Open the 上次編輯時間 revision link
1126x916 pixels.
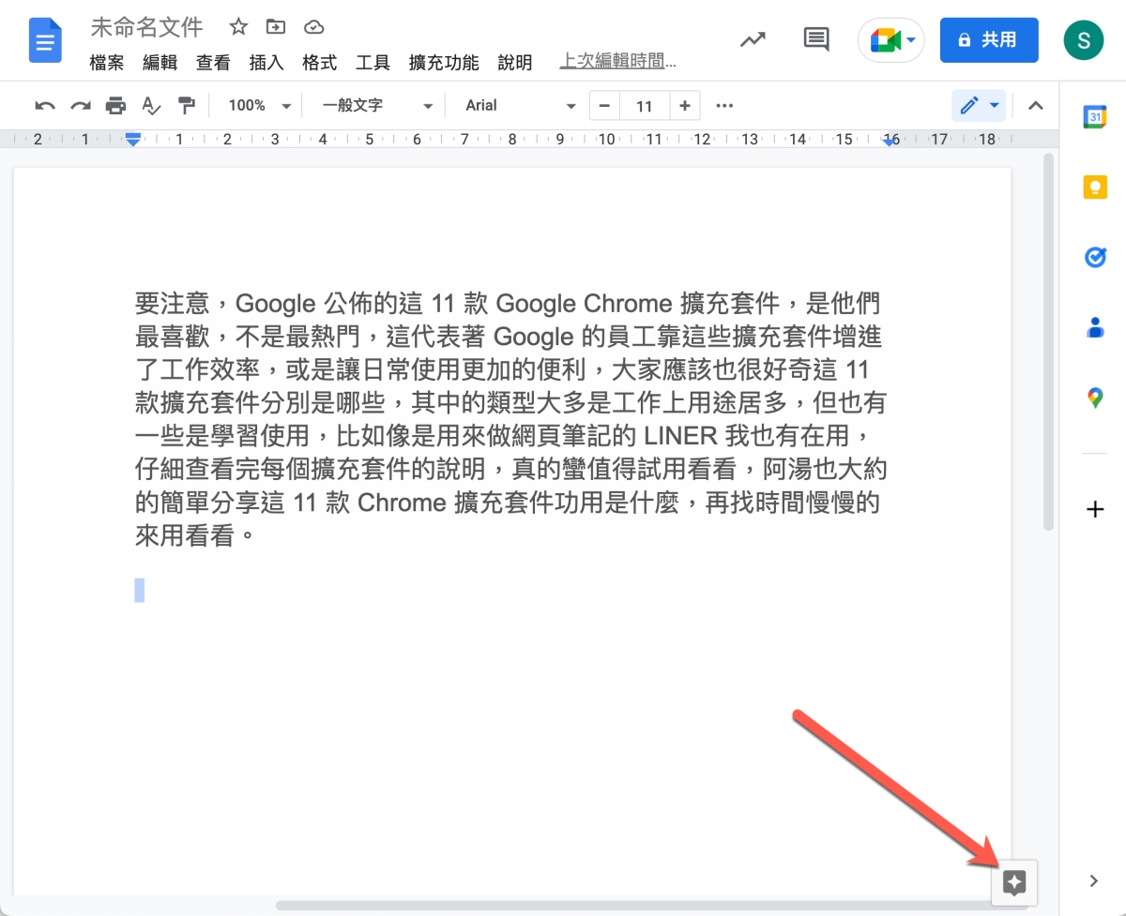click(617, 63)
